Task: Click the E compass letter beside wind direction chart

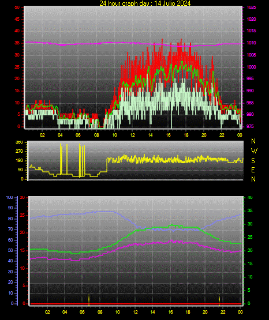Action: point(253,170)
